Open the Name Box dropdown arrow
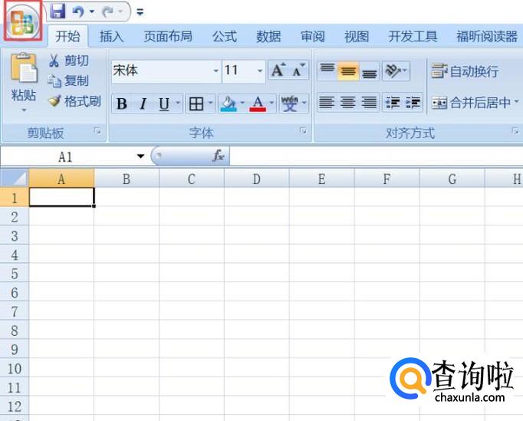 pyautogui.click(x=140, y=156)
